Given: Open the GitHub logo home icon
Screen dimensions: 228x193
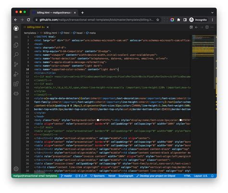Looking at the screenshot, I should click(16, 28).
